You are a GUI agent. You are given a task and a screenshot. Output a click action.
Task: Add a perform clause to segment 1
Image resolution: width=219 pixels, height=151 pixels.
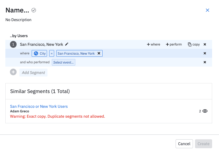coord(174,44)
